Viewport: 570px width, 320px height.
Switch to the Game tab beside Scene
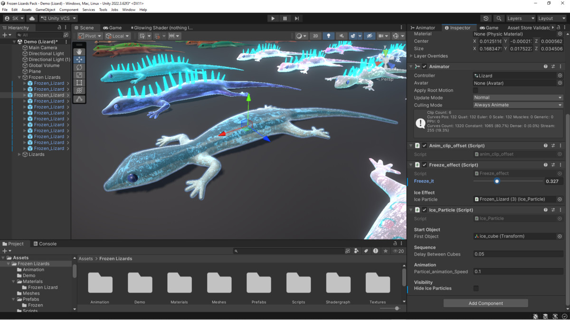tap(113, 28)
